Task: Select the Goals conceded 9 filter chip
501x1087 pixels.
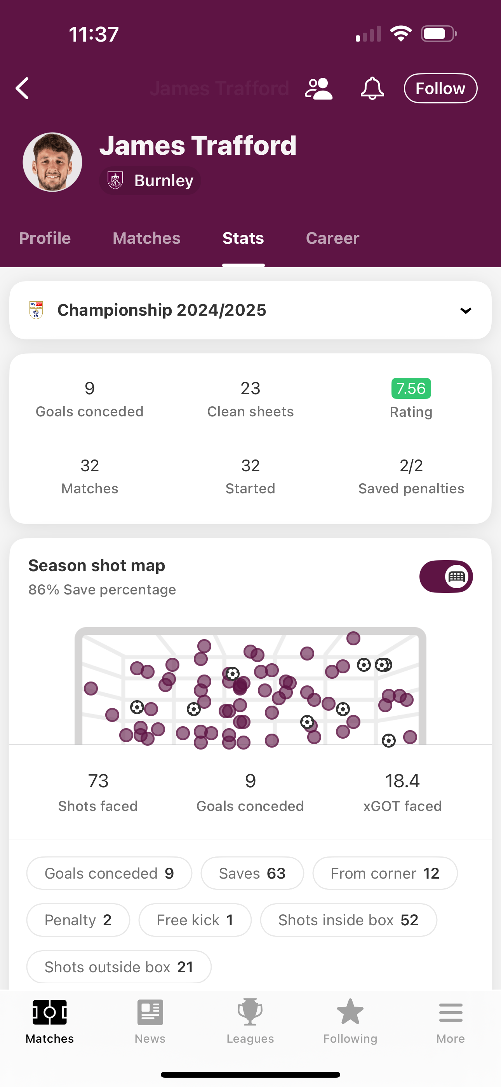Action: (x=109, y=873)
